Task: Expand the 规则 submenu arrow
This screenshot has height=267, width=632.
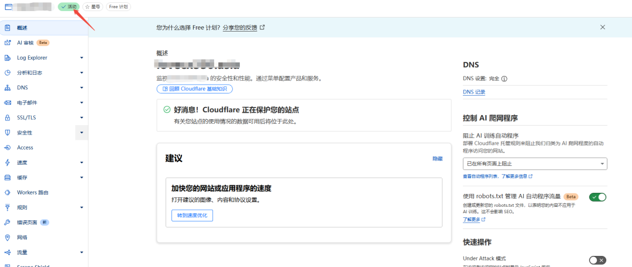Action: (x=81, y=207)
